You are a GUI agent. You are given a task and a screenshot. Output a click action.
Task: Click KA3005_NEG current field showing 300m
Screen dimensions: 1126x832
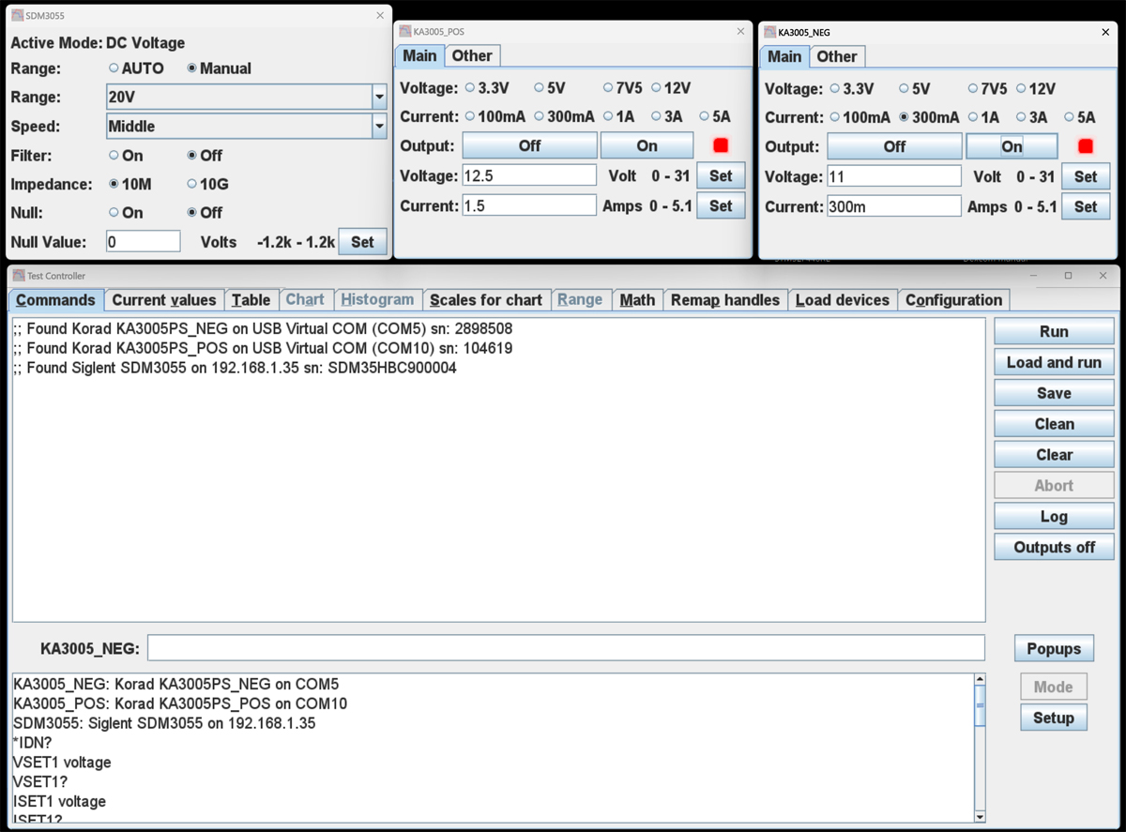(894, 206)
